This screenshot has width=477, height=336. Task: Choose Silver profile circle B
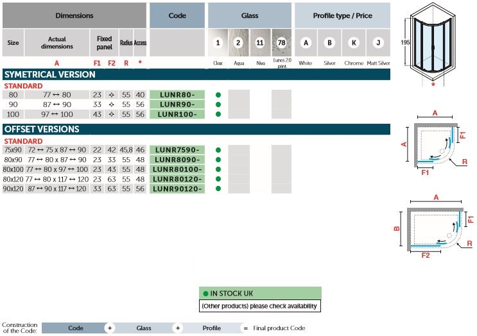(330, 43)
